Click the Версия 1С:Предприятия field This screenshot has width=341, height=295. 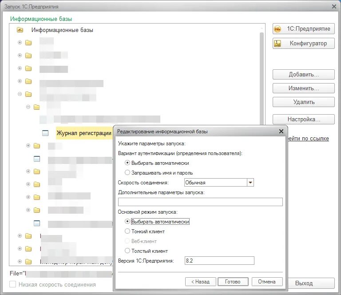point(219,260)
